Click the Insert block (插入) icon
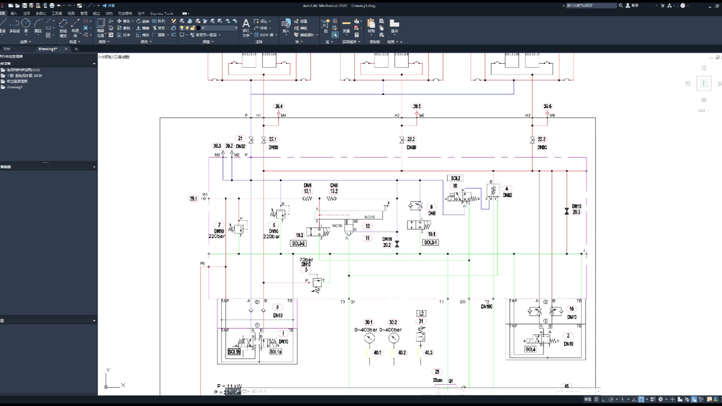 pos(286,23)
